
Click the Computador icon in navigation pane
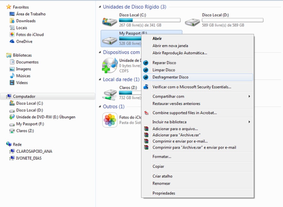click(x=8, y=97)
